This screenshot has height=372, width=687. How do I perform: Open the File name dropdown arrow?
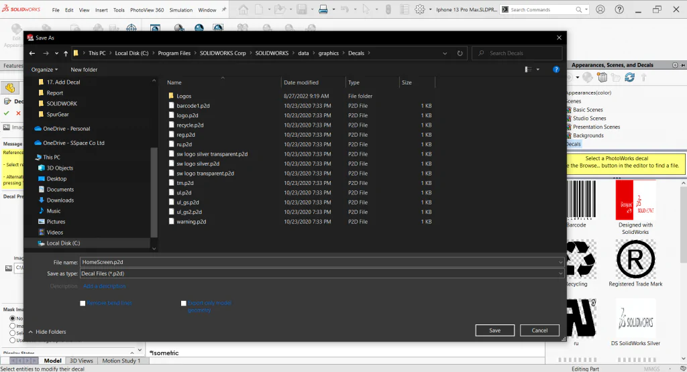pyautogui.click(x=560, y=262)
